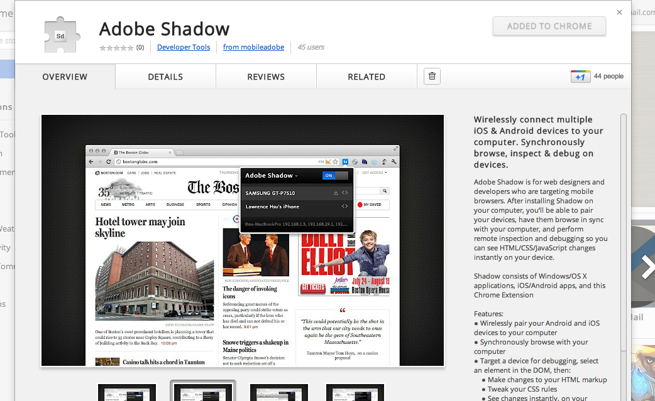Click the next arrow chevron on the right
Screen dimensions: 655x401
(x=647, y=267)
